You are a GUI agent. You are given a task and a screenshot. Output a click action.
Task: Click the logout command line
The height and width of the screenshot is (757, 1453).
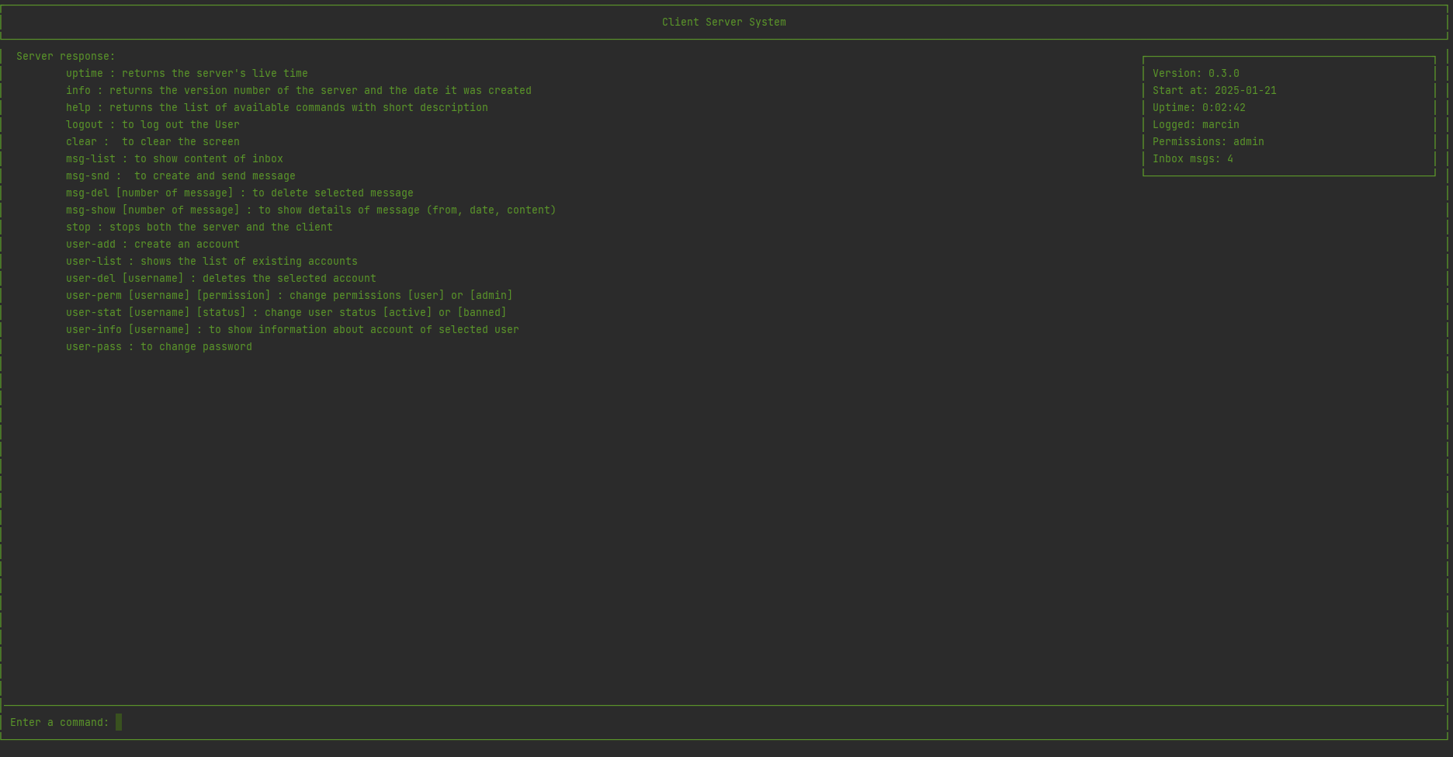[152, 125]
